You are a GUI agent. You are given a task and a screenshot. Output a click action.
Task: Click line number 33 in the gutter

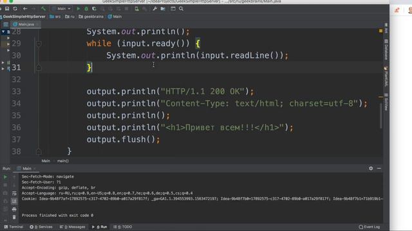tap(16, 91)
